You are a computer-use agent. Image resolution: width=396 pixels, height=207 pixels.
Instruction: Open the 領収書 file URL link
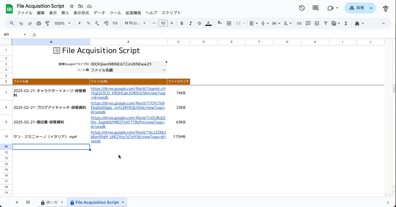[128, 122]
